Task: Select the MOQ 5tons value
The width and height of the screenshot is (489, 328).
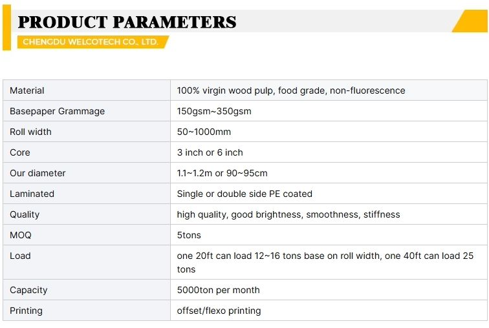Action: (189, 235)
